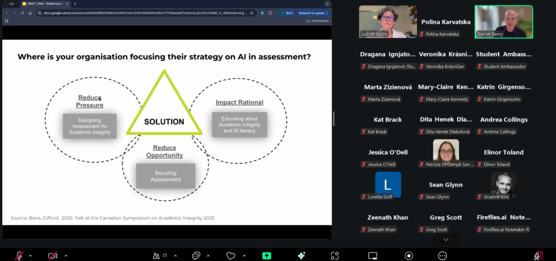
Task: Leave the meeting via exit icon
Action: point(538,256)
